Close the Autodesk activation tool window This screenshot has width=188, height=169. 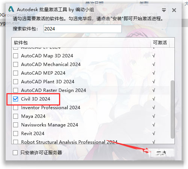pos(174,10)
